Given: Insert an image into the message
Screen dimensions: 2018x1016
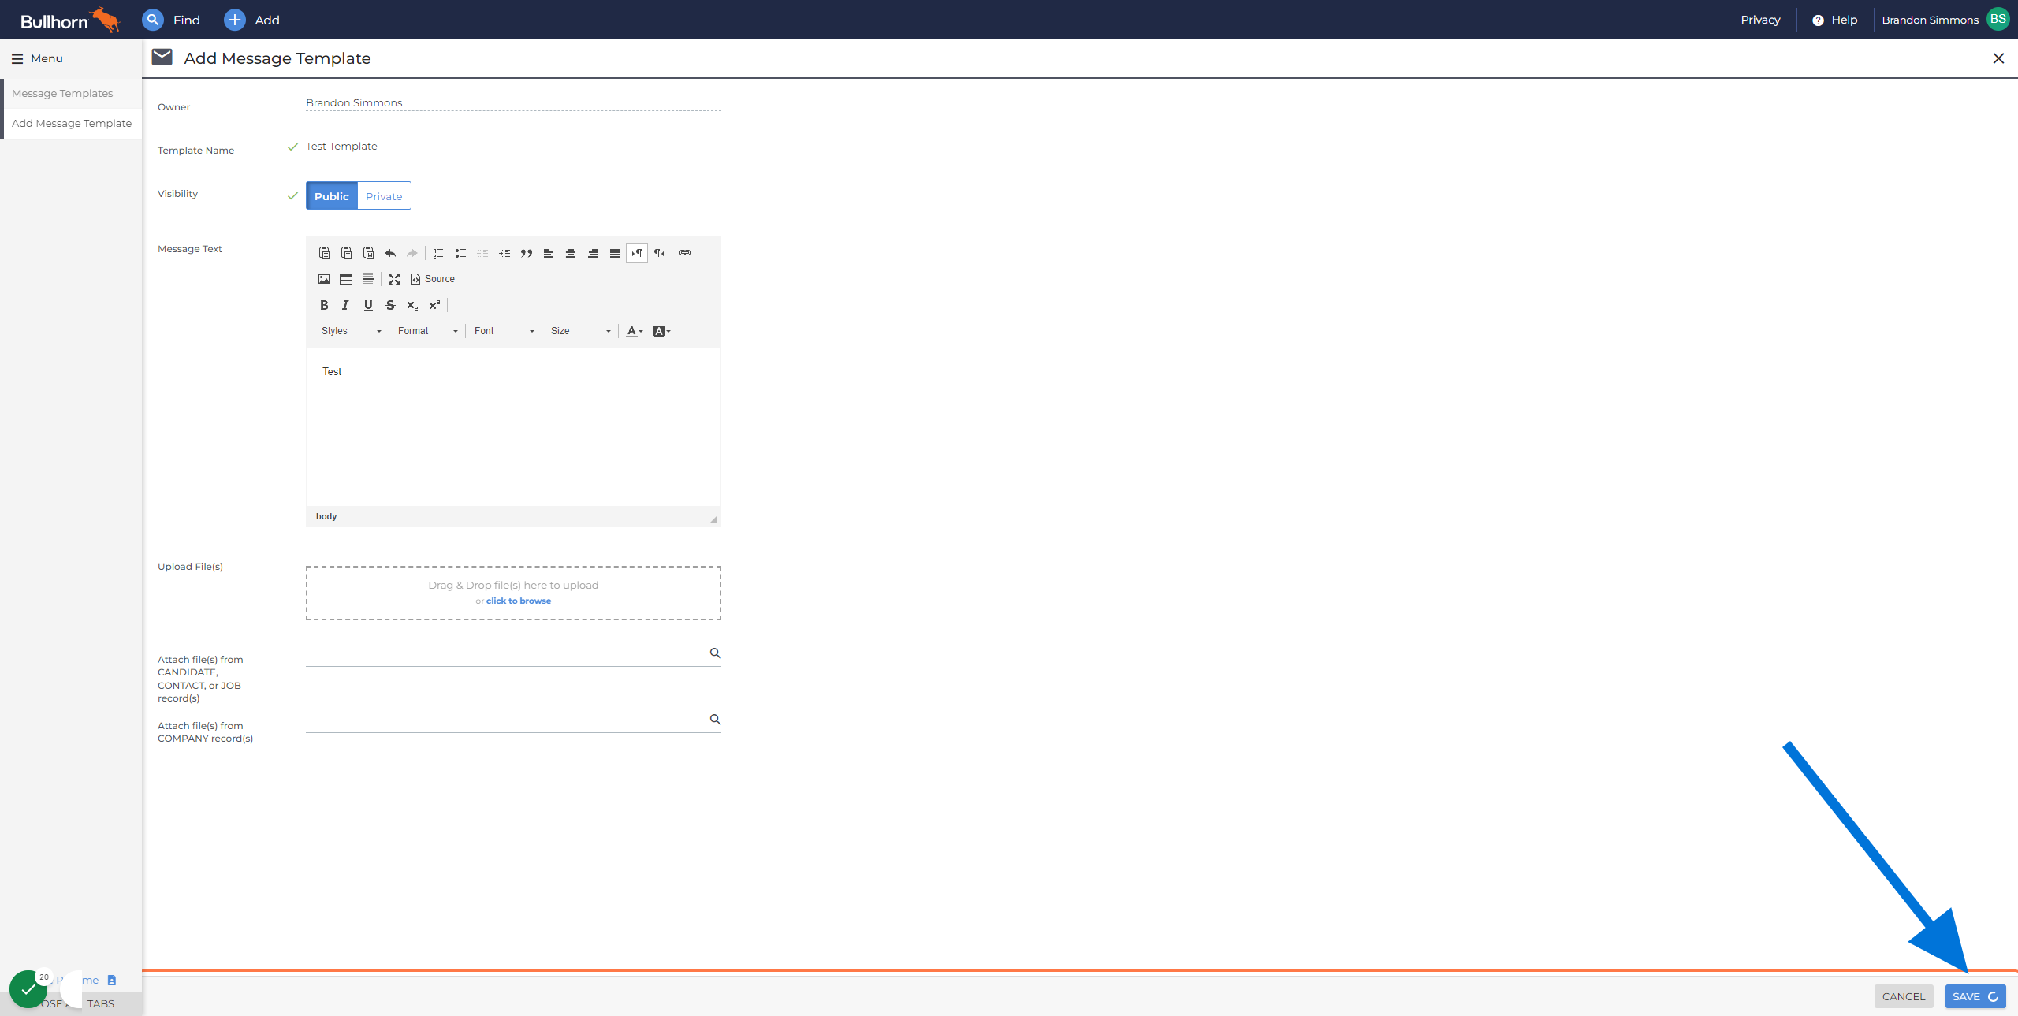Looking at the screenshot, I should [x=324, y=279].
